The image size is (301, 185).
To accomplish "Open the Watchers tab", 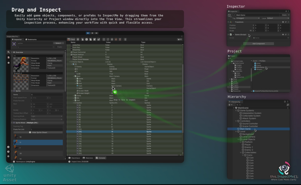I will pyautogui.click(x=88, y=158).
